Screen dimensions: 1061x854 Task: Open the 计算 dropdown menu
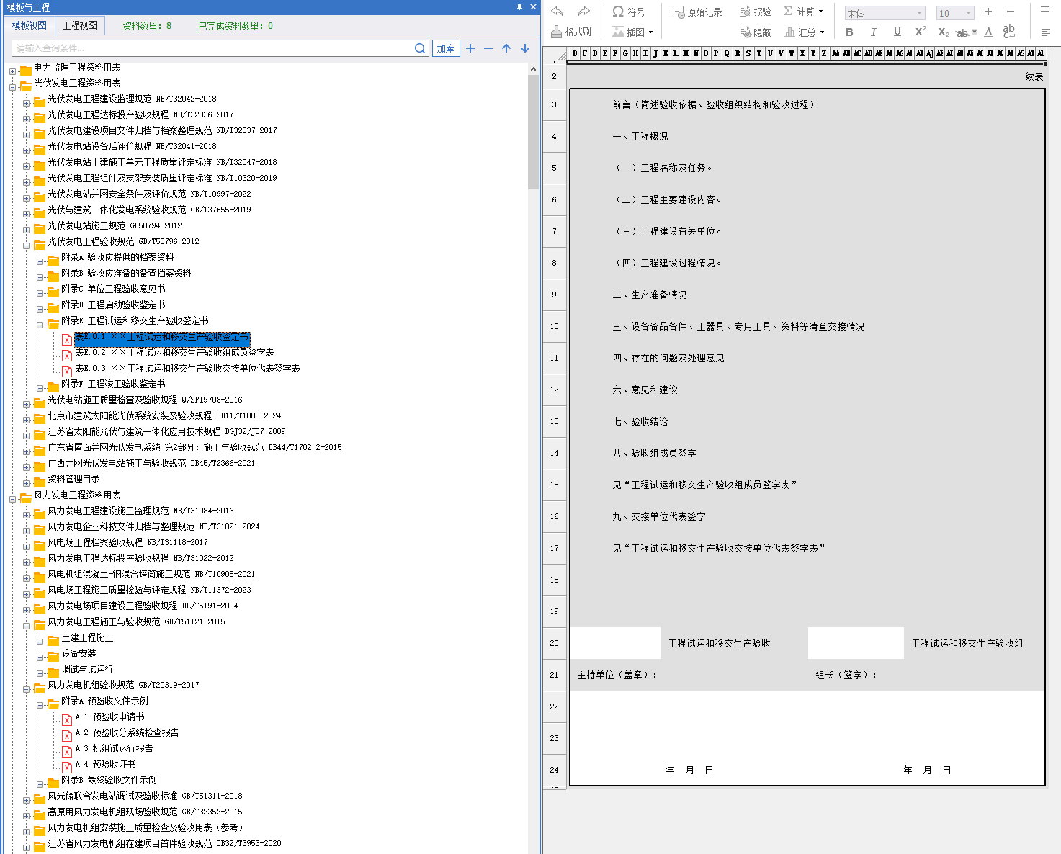pyautogui.click(x=804, y=12)
